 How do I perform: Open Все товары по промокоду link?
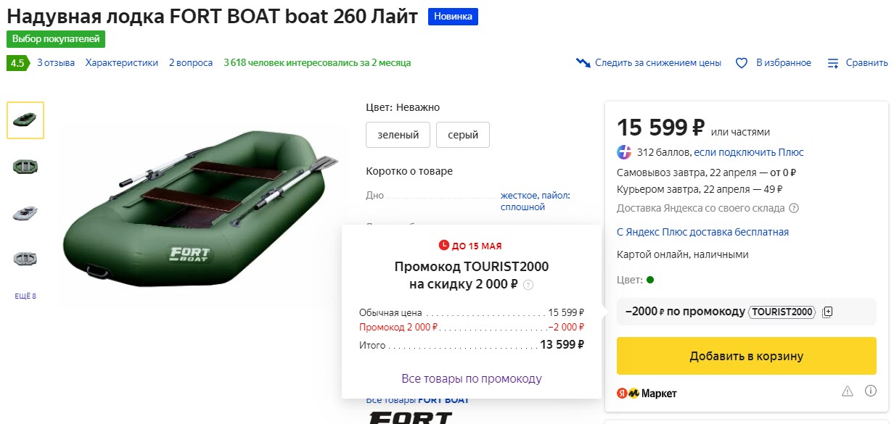tap(472, 378)
